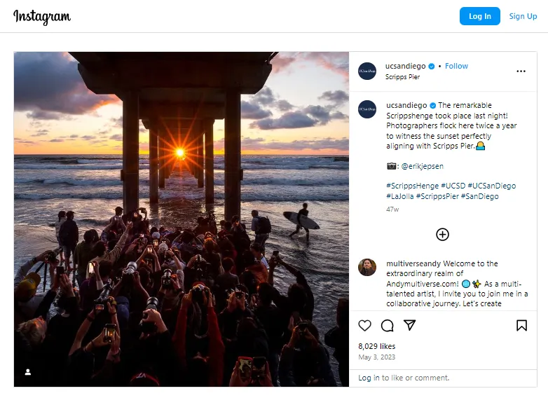Open the #LaJolla hashtag
Viewport: 548px width, 398px height.
[399, 196]
